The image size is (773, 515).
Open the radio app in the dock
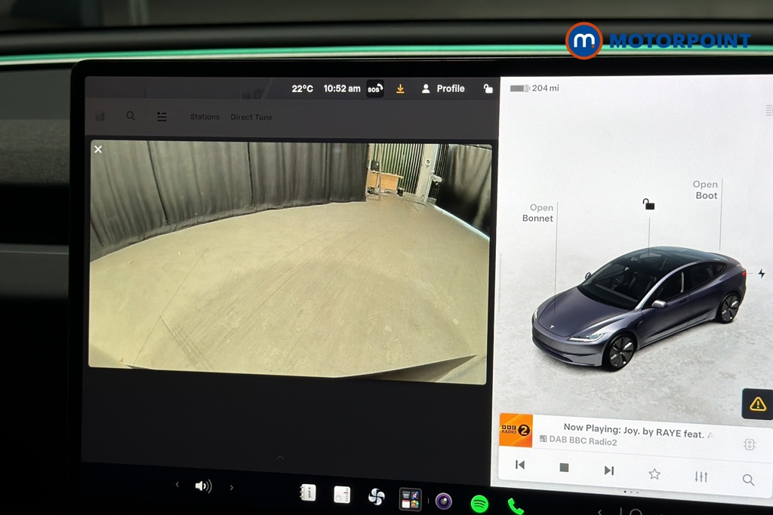tap(342, 495)
